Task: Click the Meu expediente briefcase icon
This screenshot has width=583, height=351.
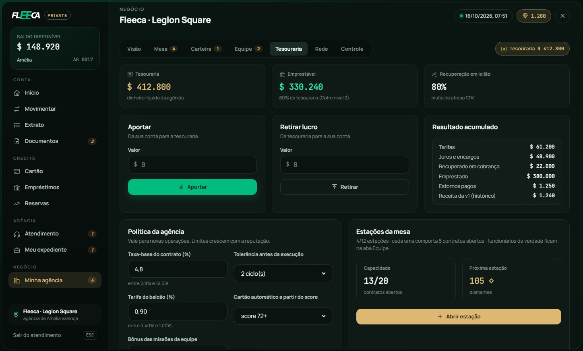Action: click(x=17, y=250)
